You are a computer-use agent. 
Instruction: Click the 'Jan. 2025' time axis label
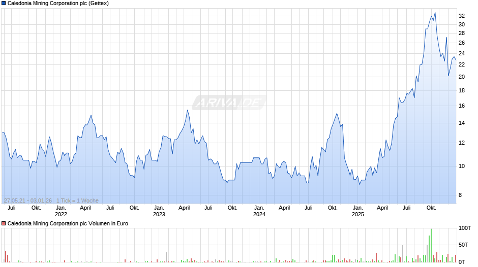coord(358,211)
